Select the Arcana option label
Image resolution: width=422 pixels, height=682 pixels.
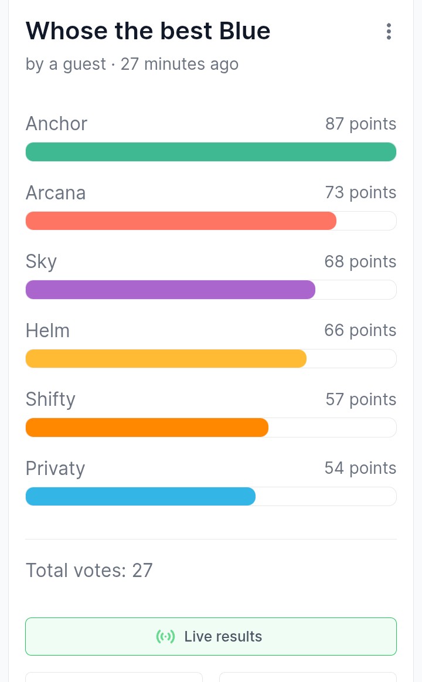56,193
